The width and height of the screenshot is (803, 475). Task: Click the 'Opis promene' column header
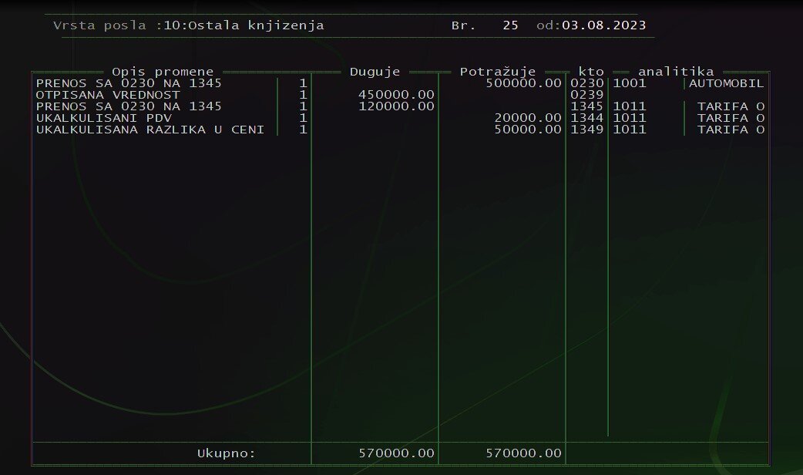tap(163, 72)
